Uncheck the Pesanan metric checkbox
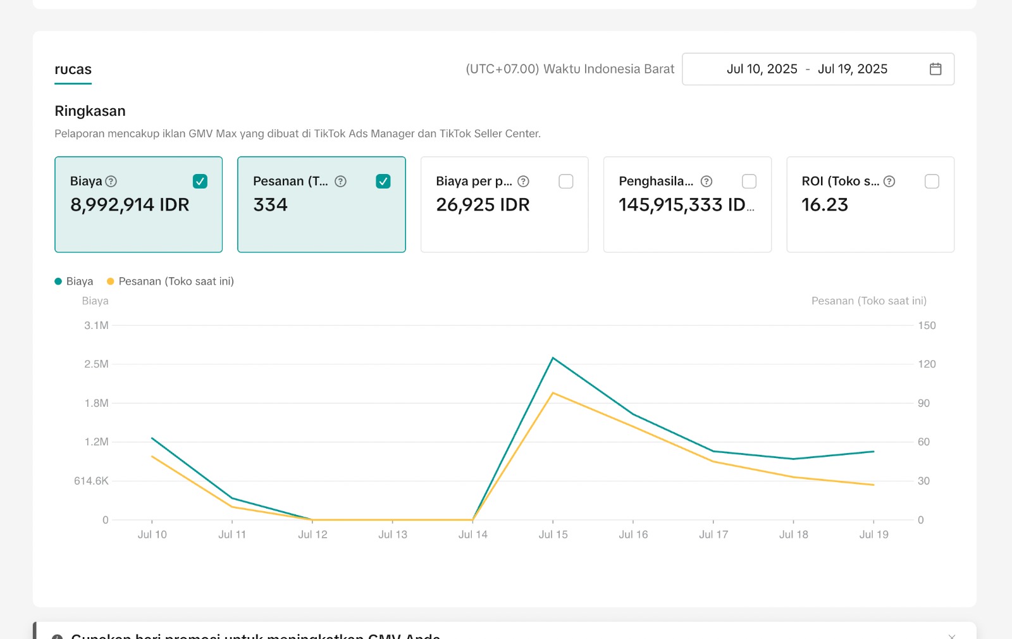The image size is (1012, 639). click(383, 182)
